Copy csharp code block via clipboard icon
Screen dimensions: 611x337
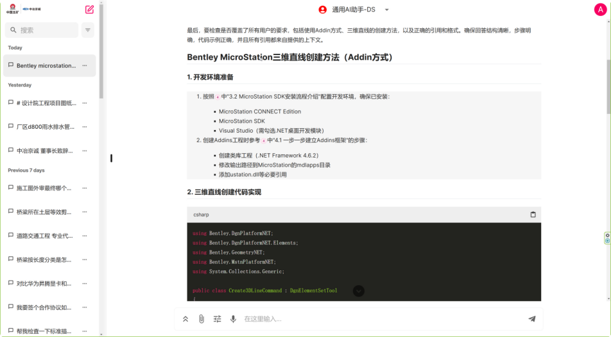coord(533,215)
